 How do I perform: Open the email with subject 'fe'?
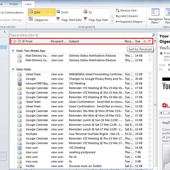[x=81, y=161]
